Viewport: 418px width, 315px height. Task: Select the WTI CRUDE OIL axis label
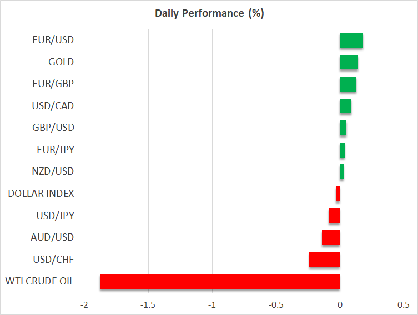click(41, 281)
